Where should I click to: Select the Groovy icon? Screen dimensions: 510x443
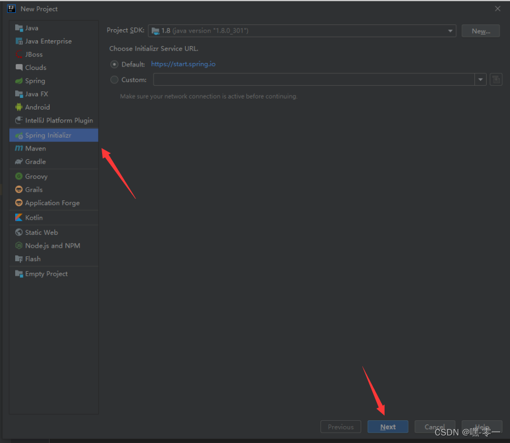pos(19,177)
